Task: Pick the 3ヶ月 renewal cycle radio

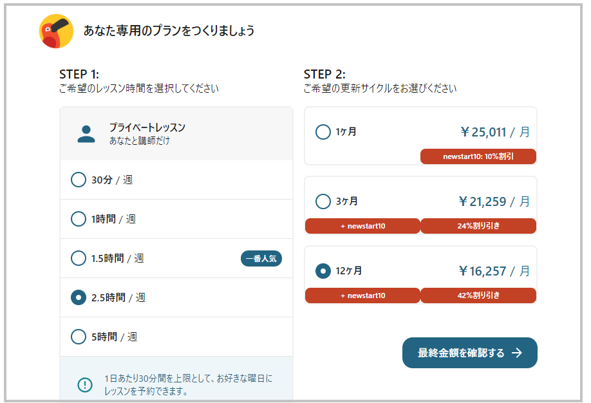Action: pyautogui.click(x=323, y=201)
